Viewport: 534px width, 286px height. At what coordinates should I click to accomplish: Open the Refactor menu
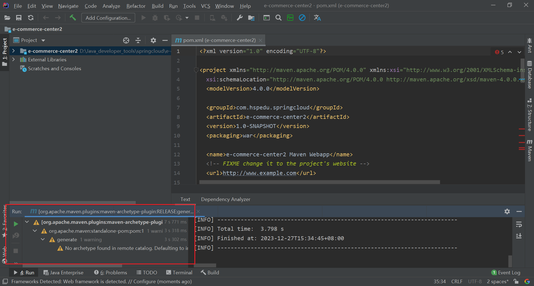coord(136,6)
